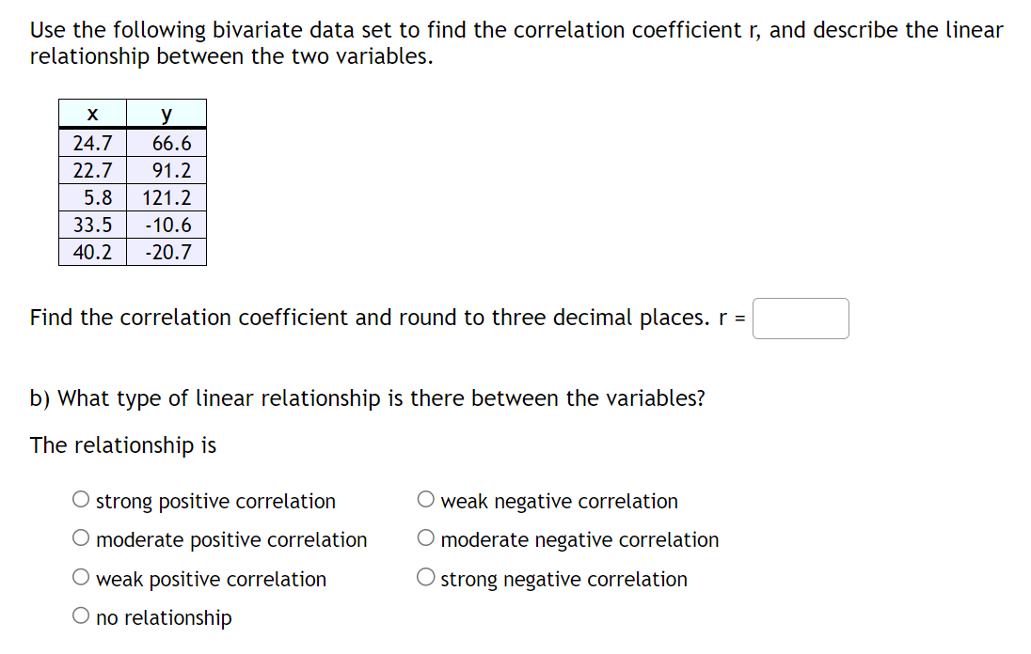This screenshot has width=1031, height=654.
Task: Select the weak negative correlation option
Action: pos(426,498)
